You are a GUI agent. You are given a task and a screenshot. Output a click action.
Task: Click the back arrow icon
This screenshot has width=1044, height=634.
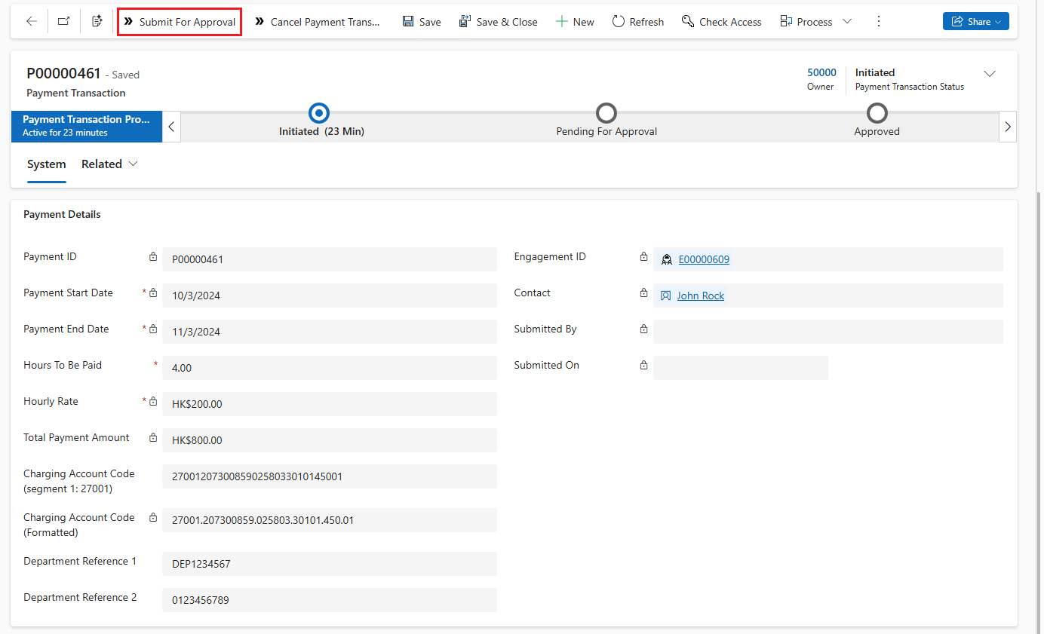[32, 22]
